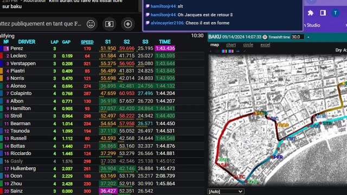Select the Bearman driver name

tap(21, 123)
